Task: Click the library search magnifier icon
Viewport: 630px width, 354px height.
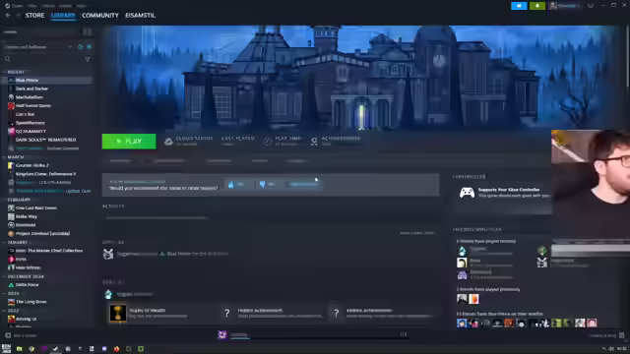Action: 8,59
